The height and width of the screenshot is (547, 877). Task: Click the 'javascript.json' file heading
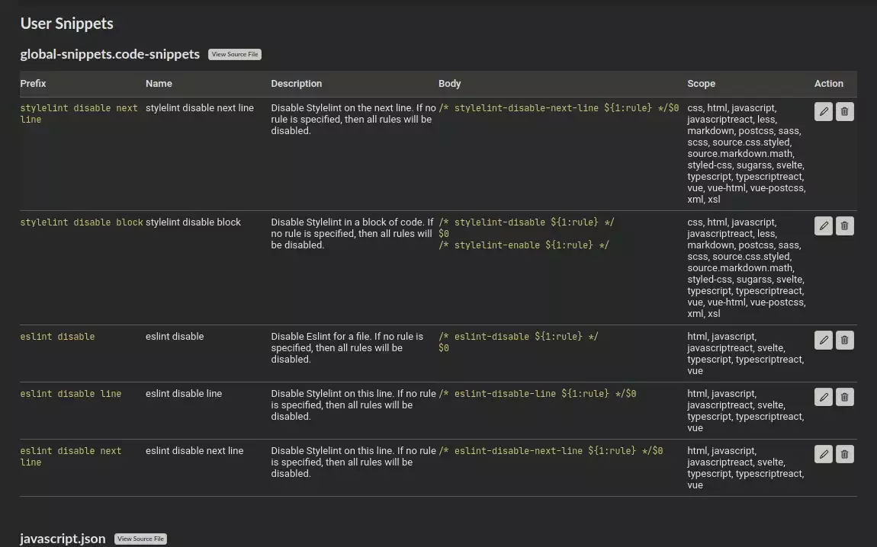(63, 539)
